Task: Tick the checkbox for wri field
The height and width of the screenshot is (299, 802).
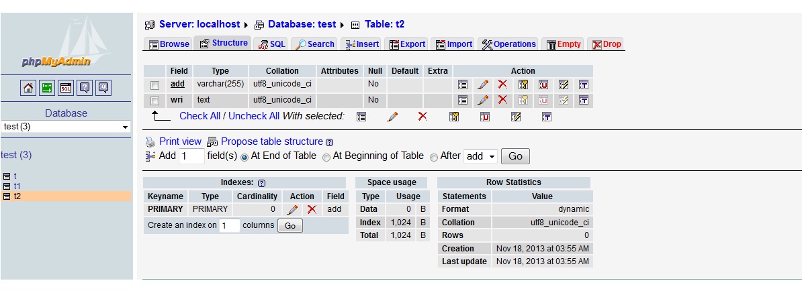Action: tap(154, 101)
